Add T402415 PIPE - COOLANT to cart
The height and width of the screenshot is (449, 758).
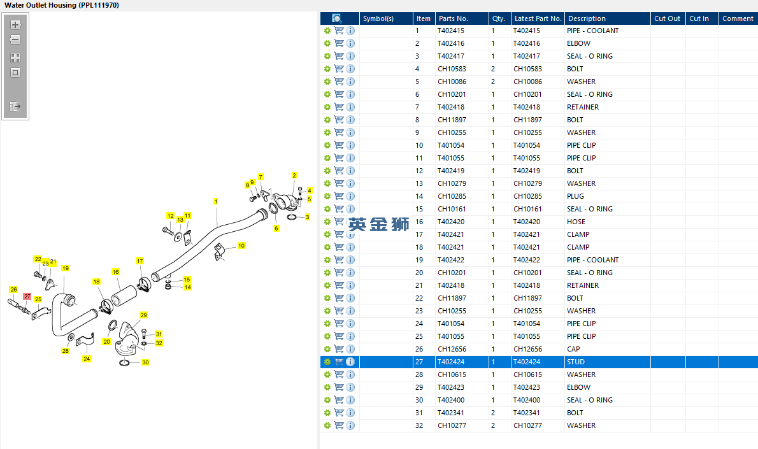[339, 31]
